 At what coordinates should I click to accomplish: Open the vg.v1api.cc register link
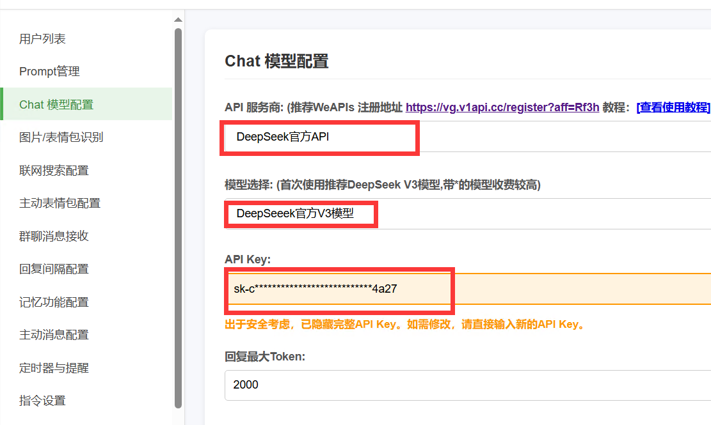point(502,107)
